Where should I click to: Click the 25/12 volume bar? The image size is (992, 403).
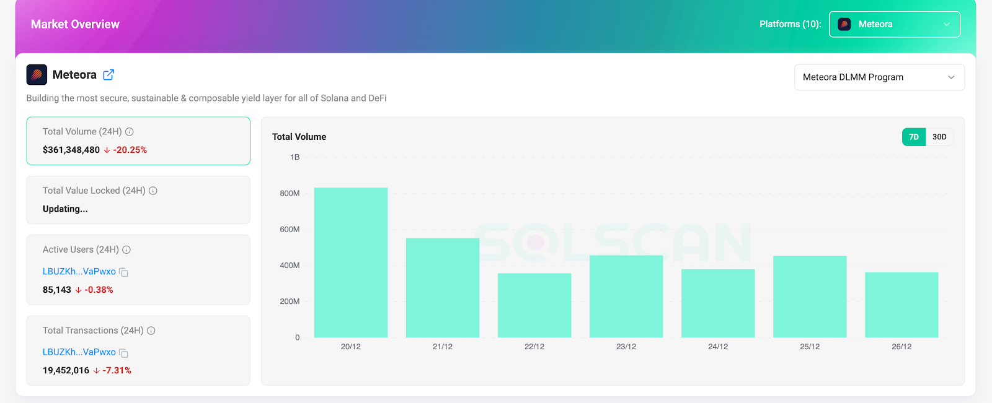click(810, 297)
